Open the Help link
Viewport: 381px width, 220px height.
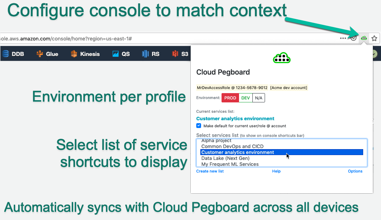coord(276,171)
